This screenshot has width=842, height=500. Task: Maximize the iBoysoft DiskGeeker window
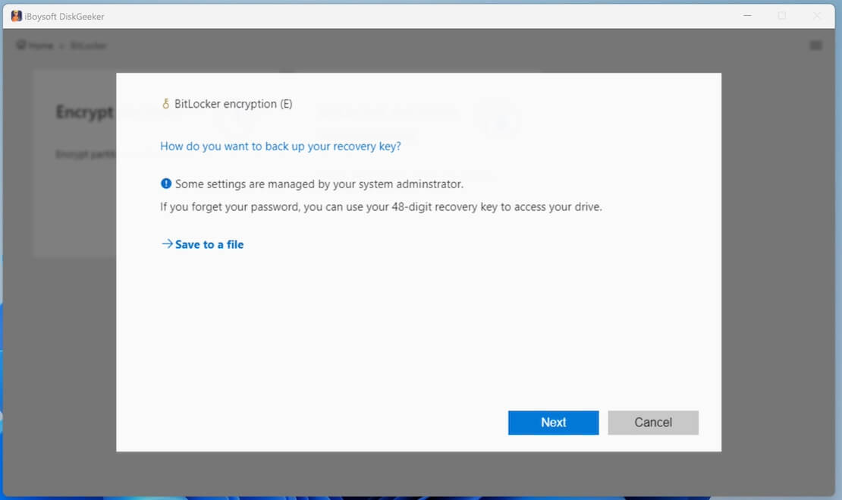point(782,16)
